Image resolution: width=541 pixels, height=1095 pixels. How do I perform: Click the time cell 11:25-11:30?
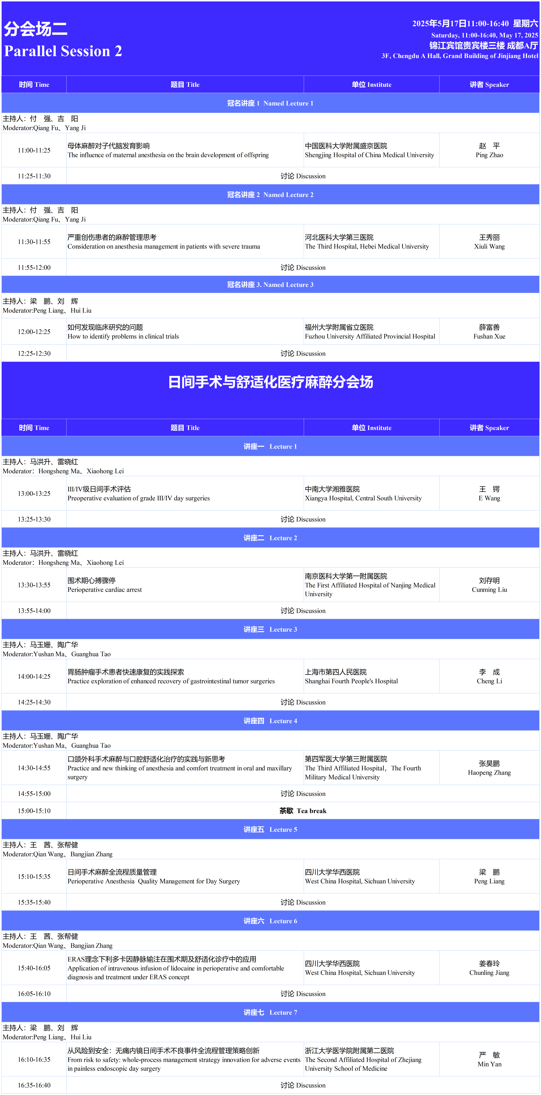(34, 176)
